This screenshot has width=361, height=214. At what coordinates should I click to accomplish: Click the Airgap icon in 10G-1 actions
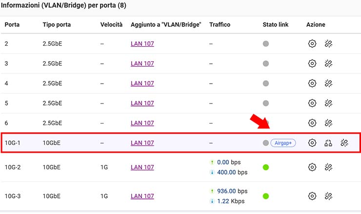(x=328, y=143)
